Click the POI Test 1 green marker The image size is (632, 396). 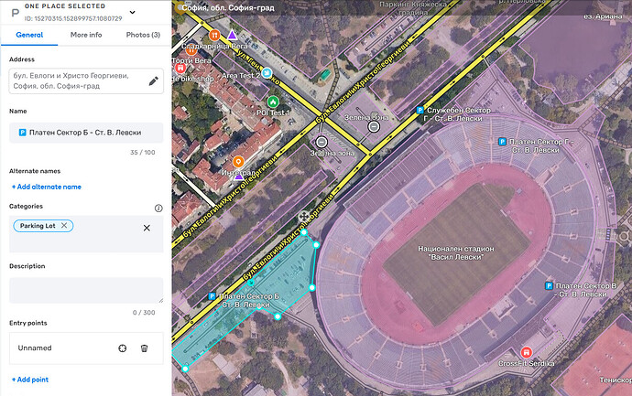[x=273, y=102]
